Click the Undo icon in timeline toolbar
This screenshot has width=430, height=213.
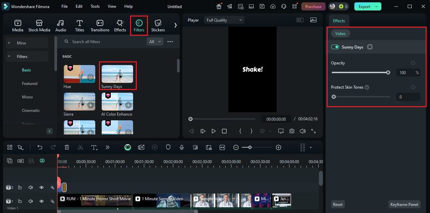40,147
